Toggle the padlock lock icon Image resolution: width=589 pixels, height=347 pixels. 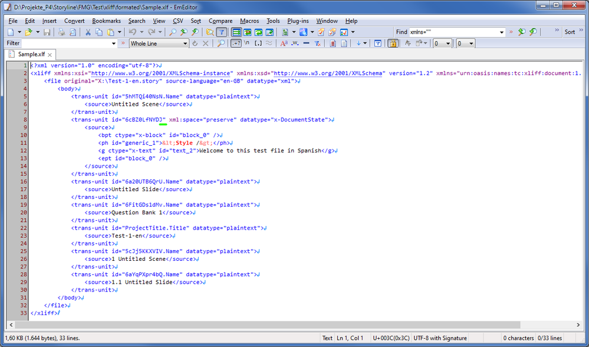(393, 44)
